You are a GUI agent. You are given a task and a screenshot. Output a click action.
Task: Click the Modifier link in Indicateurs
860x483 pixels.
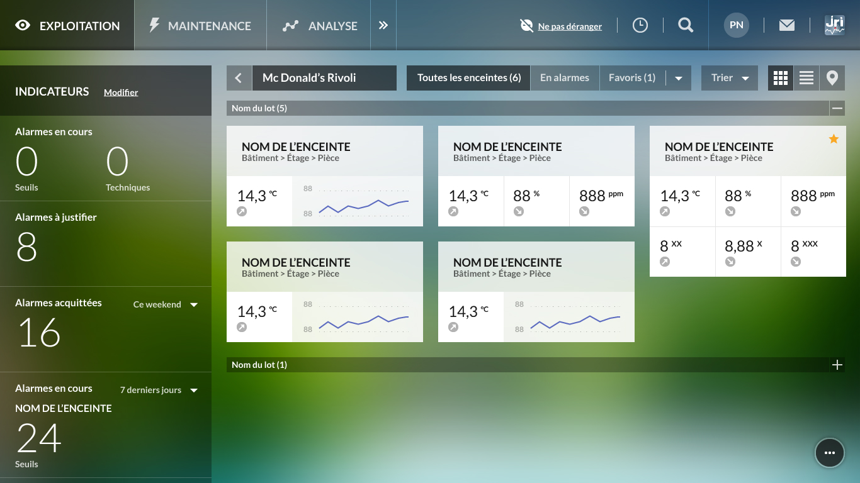tap(121, 92)
